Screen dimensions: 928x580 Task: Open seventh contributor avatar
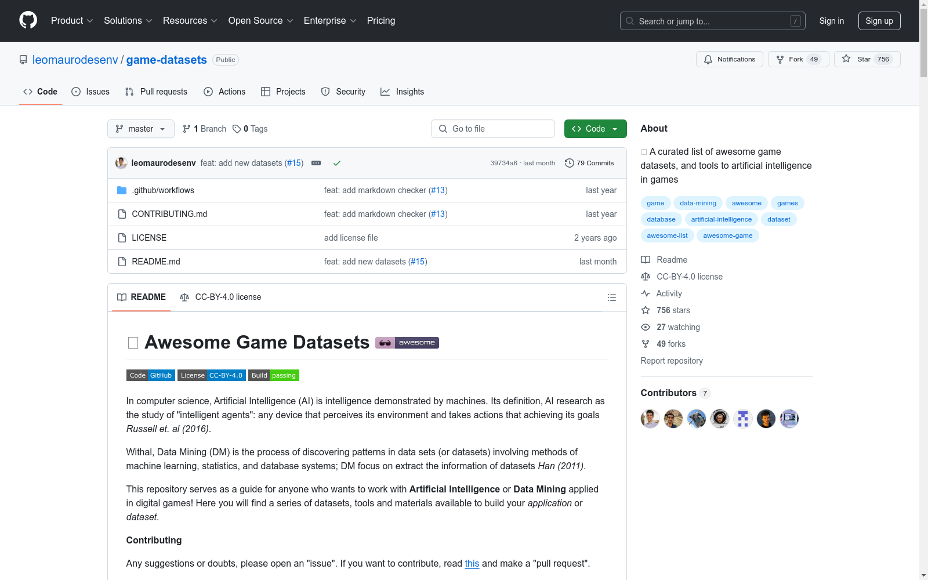(789, 418)
